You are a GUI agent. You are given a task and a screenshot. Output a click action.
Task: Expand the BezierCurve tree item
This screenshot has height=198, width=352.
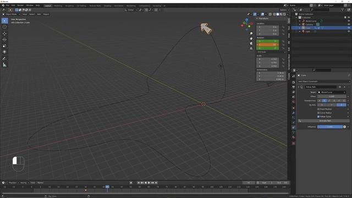click(x=300, y=21)
